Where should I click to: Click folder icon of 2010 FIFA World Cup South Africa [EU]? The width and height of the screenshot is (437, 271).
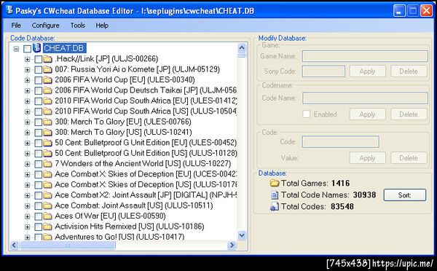pyautogui.click(x=47, y=101)
